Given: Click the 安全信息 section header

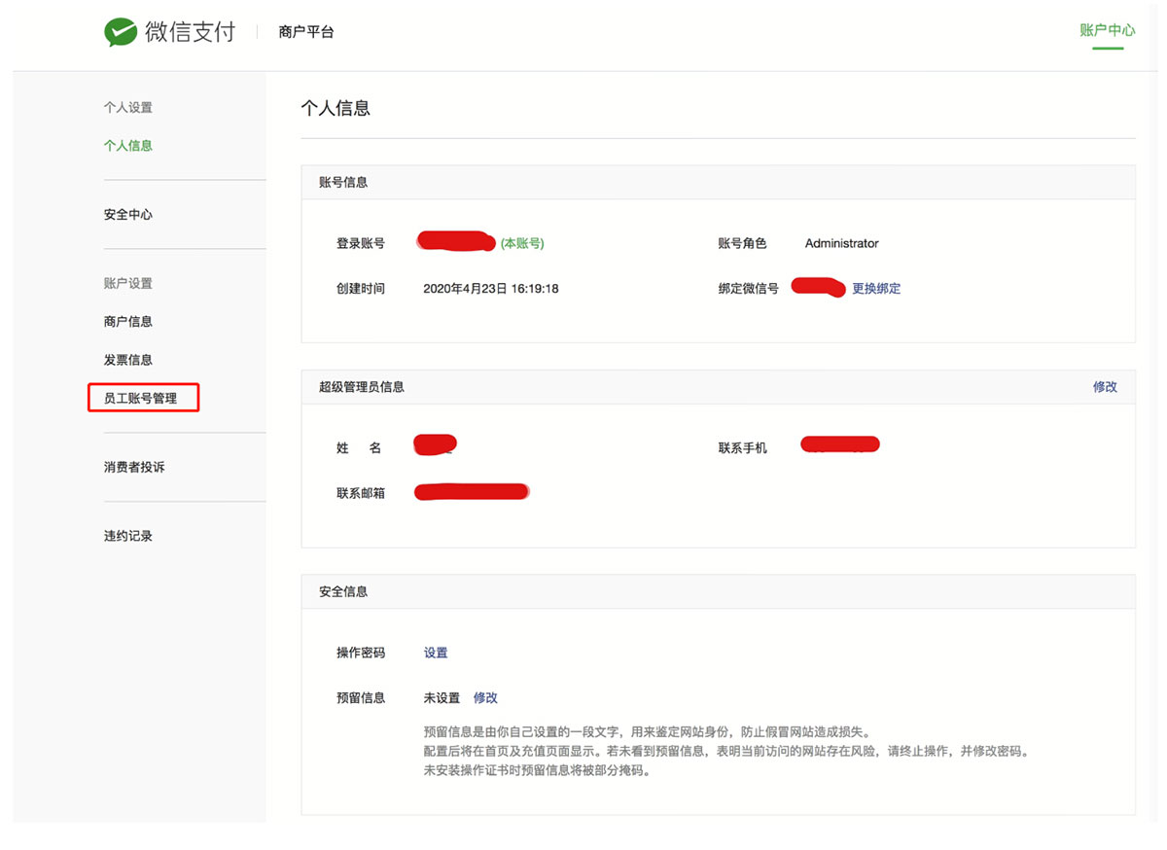Looking at the screenshot, I should 343,591.
